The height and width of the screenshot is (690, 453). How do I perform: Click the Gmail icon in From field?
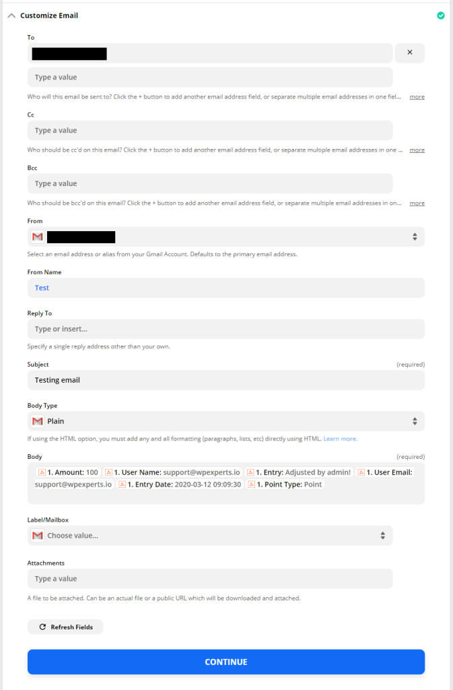point(38,237)
